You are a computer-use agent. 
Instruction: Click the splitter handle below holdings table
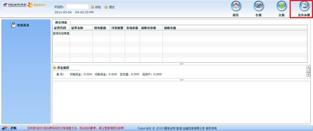pyautogui.click(x=182, y=64)
